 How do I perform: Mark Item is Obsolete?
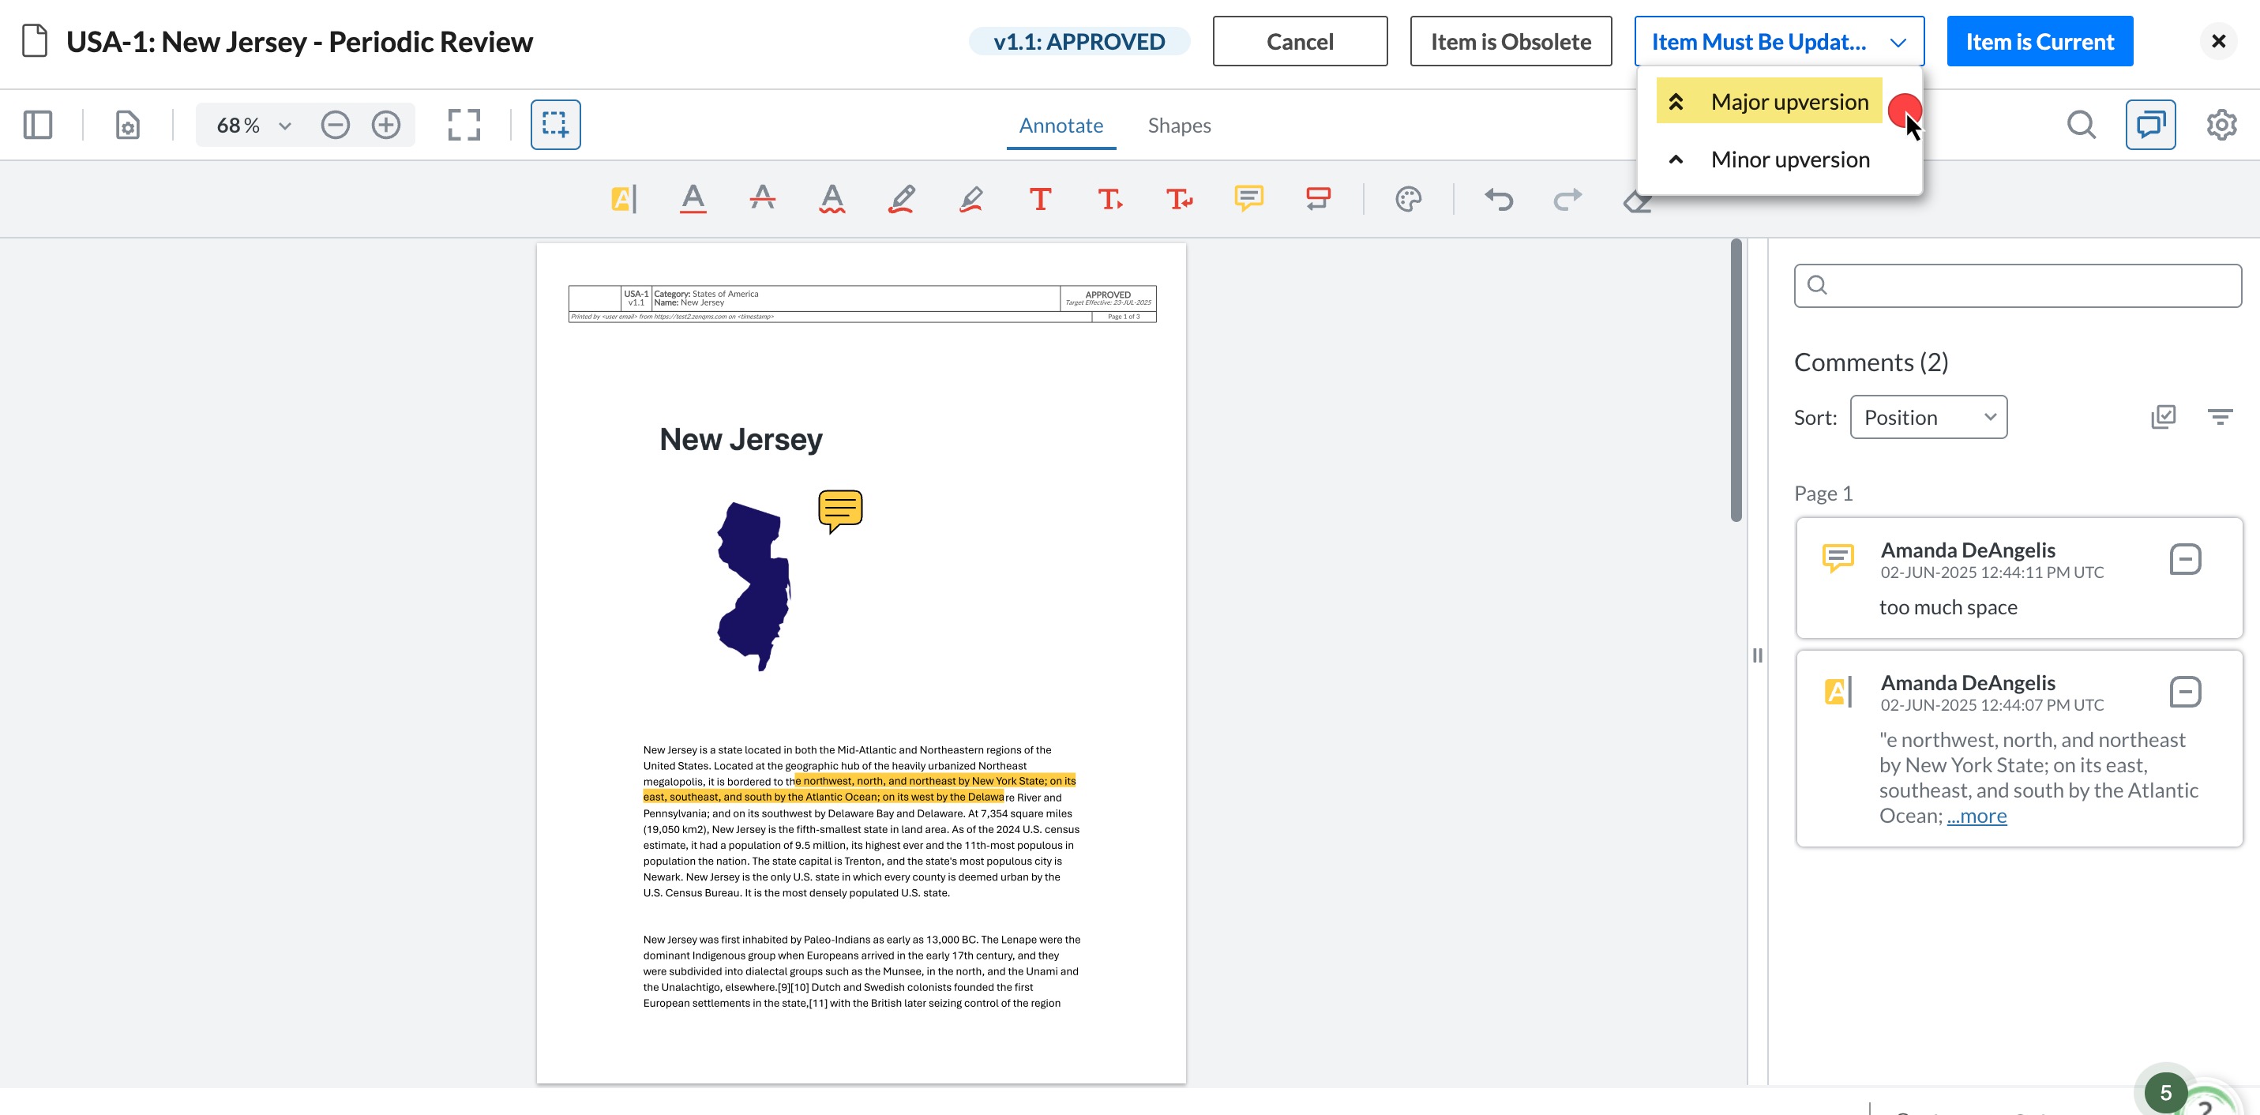pos(1511,41)
